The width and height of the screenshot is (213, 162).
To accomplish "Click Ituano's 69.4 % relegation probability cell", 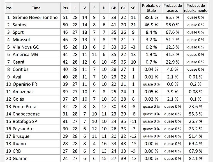I will tap(196, 144).
